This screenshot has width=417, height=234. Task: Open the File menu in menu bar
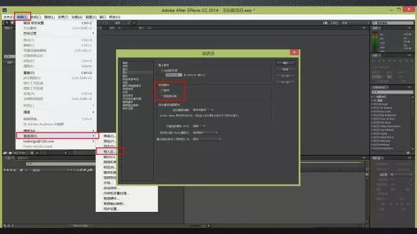tap(8, 17)
